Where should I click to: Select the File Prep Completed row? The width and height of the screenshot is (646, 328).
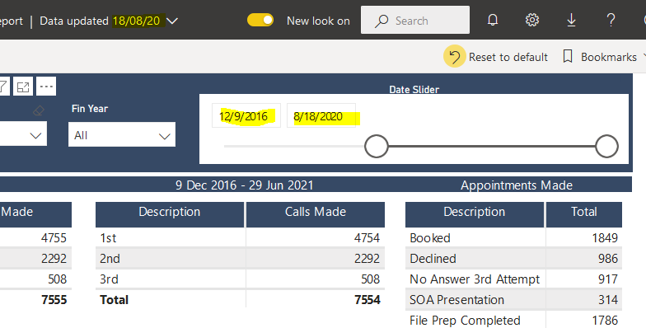click(513, 320)
